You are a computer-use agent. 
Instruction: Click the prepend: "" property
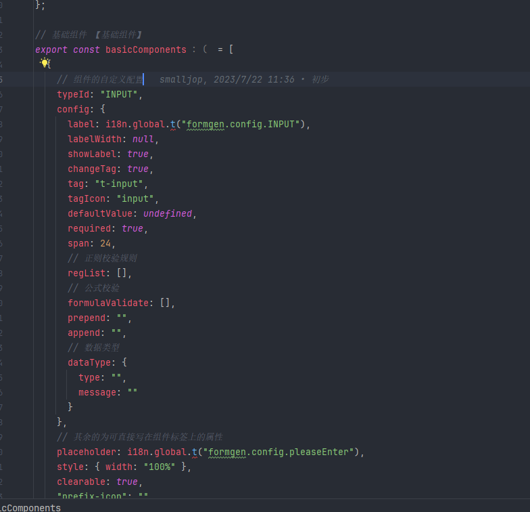tap(99, 318)
